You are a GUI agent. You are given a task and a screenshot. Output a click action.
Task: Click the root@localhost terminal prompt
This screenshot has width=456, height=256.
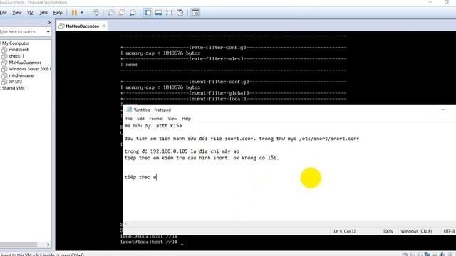(149, 242)
